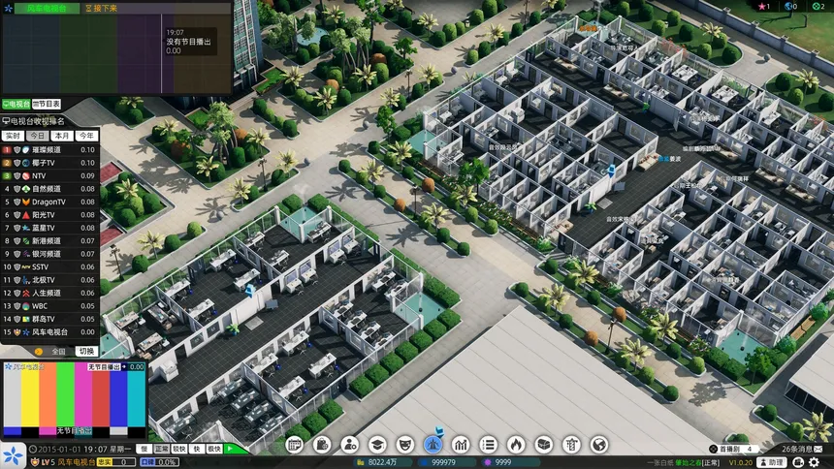834x469 pixels.
Task: Select 璀璨频道 in the ratings list
Action: tap(49, 150)
